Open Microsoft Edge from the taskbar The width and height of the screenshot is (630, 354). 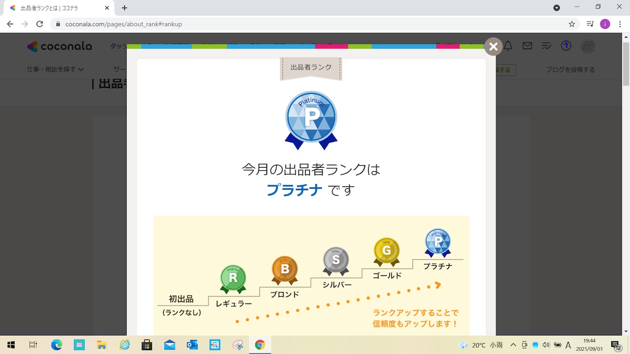point(56,345)
